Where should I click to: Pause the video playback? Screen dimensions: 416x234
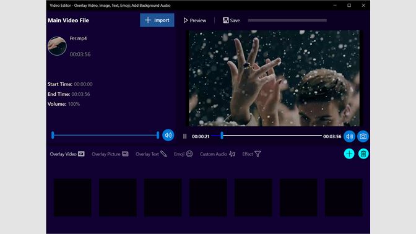tap(185, 136)
